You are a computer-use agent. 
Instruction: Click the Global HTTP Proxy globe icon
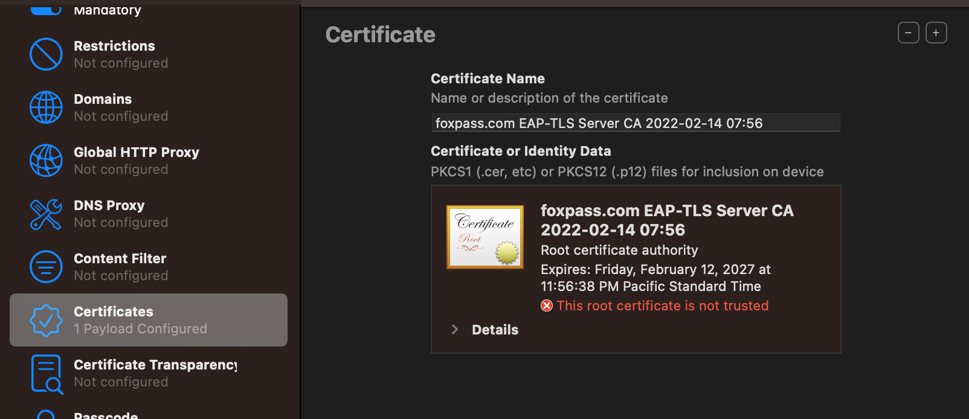click(46, 161)
